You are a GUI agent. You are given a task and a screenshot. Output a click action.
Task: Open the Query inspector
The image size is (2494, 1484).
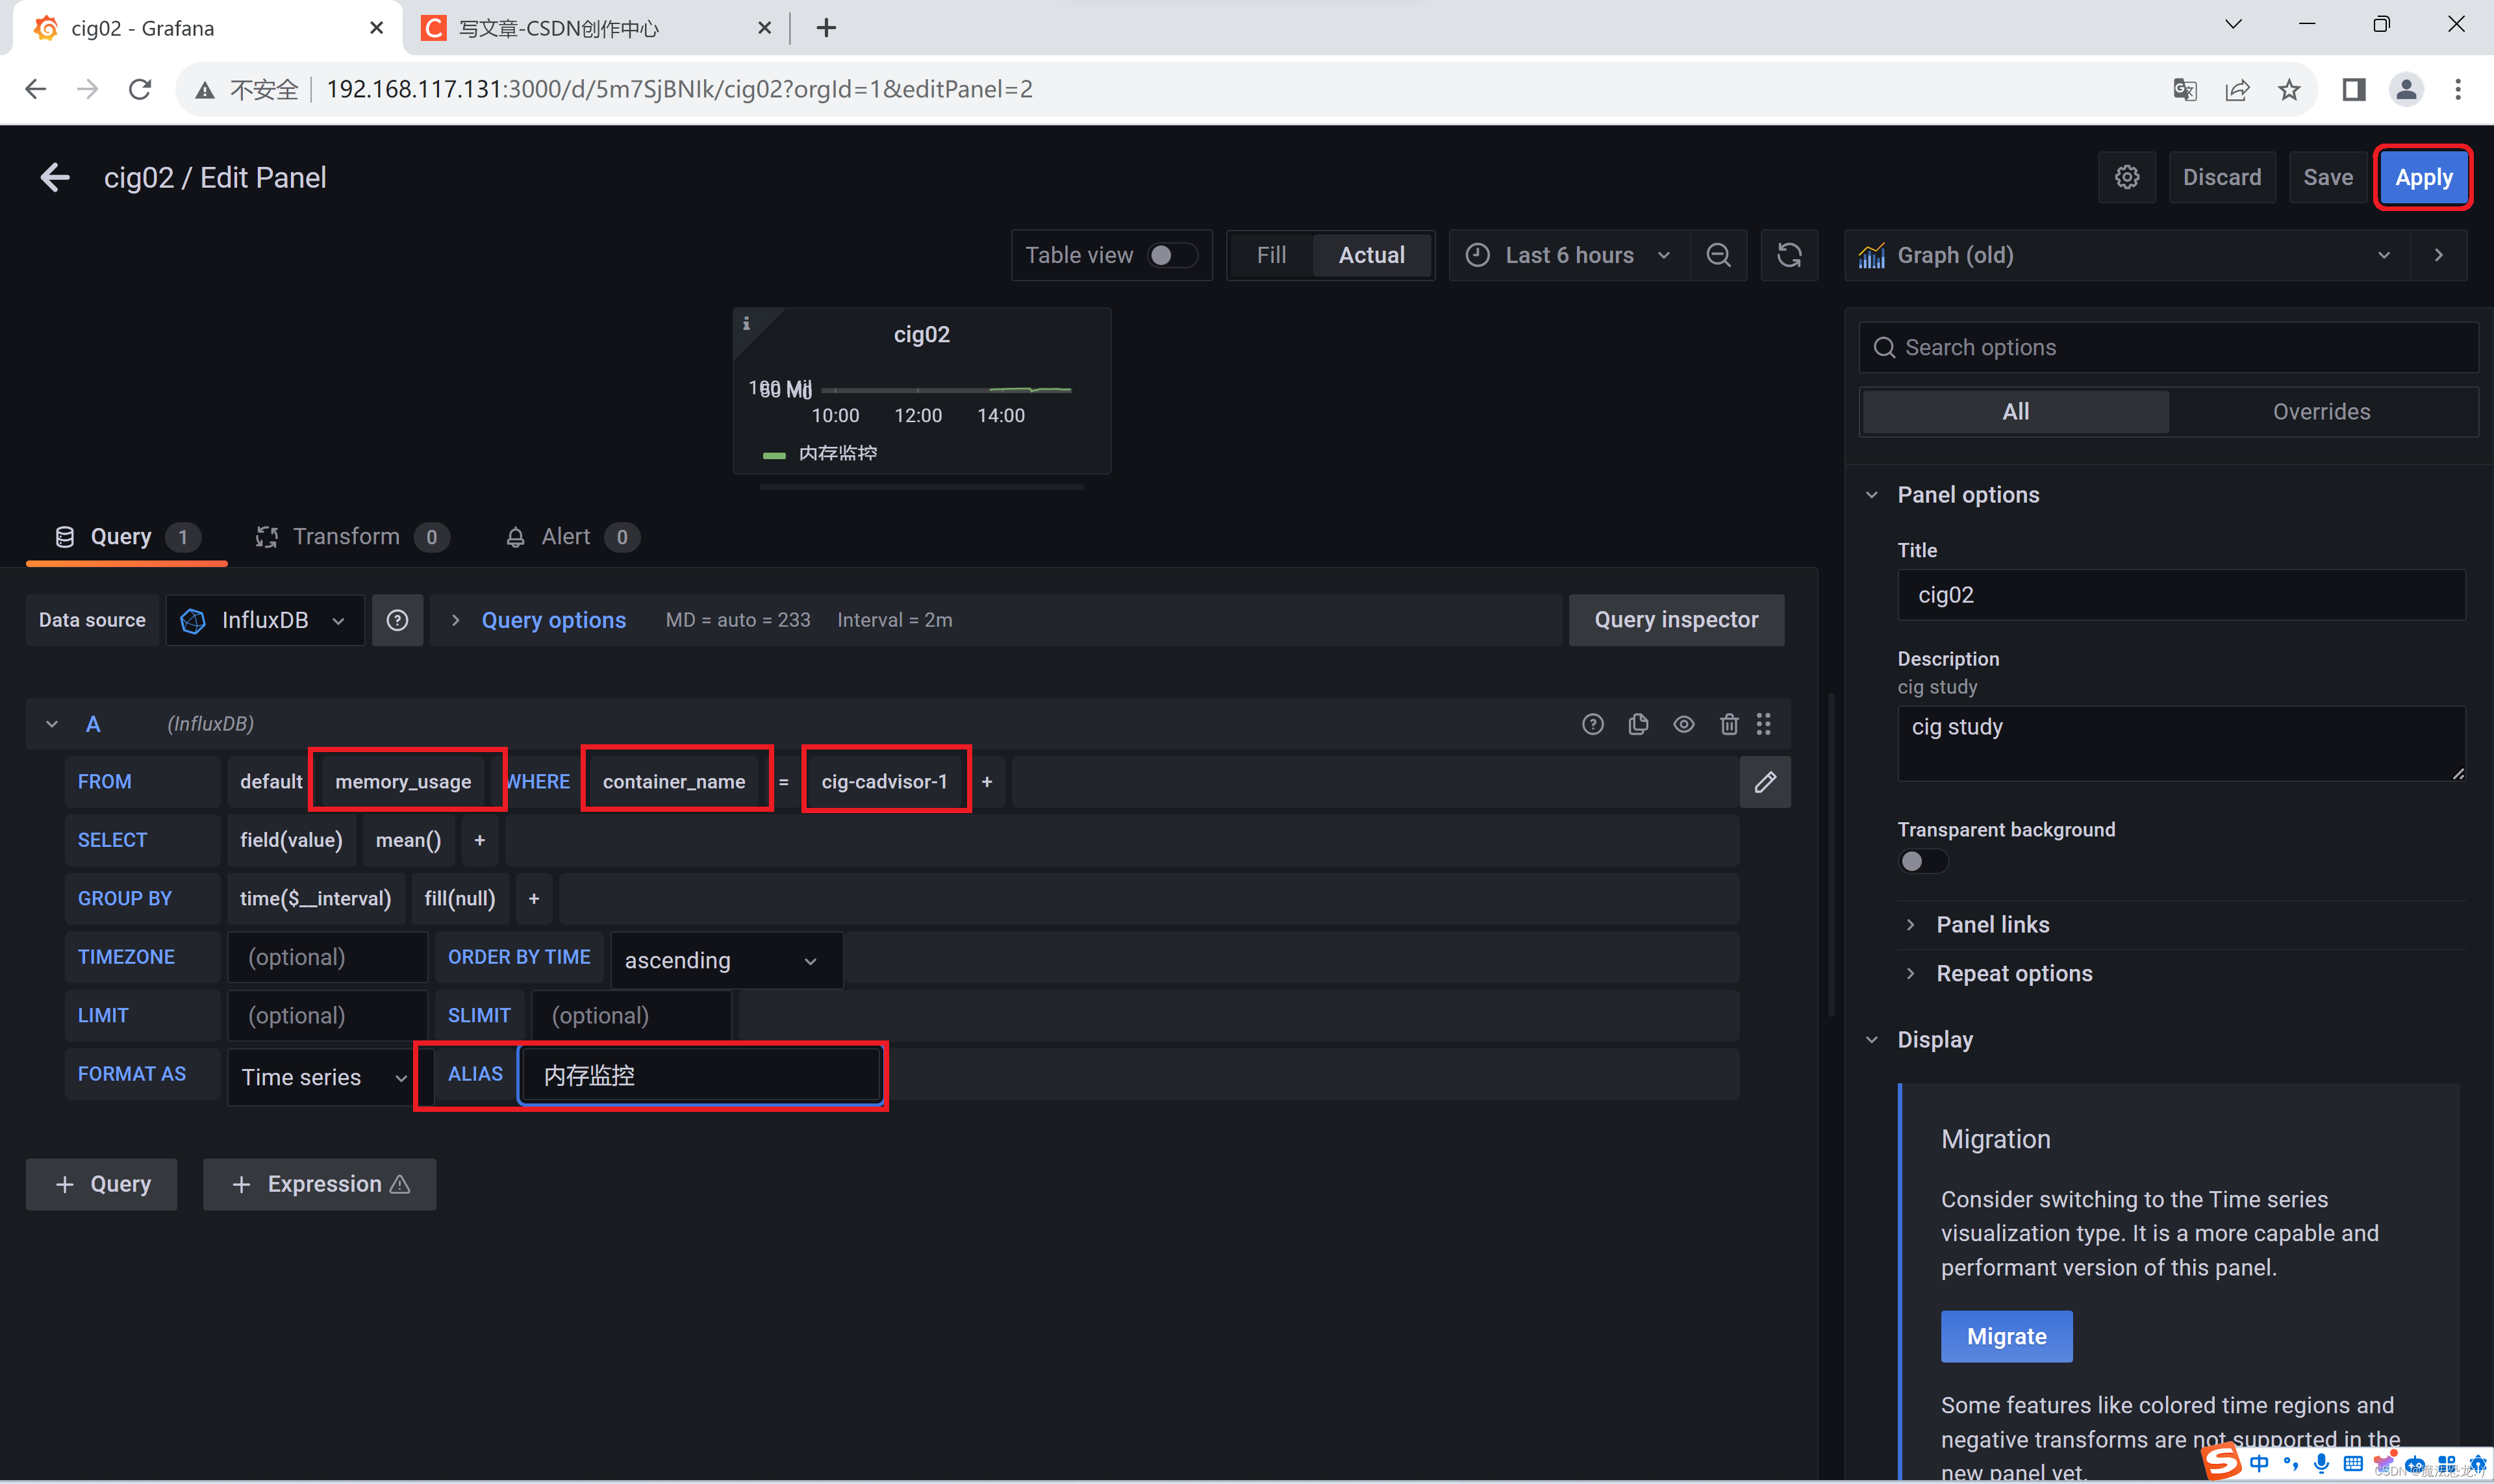(1676, 620)
